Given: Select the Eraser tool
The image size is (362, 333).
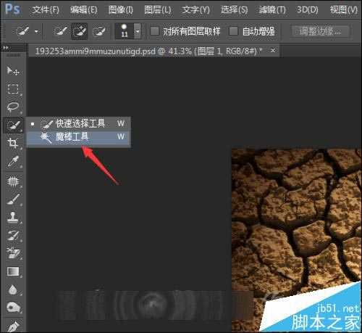Looking at the screenshot, I should (x=13, y=253).
